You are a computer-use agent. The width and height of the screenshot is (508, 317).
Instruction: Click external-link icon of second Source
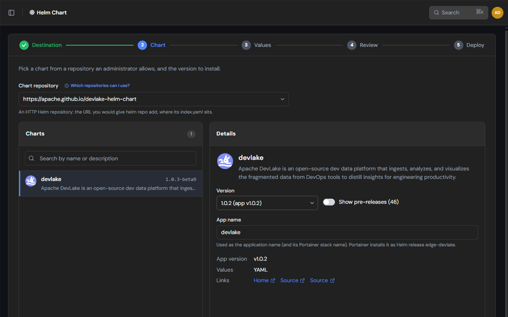(x=332, y=281)
